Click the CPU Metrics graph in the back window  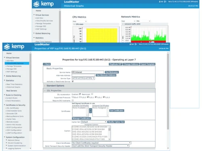(96, 34)
